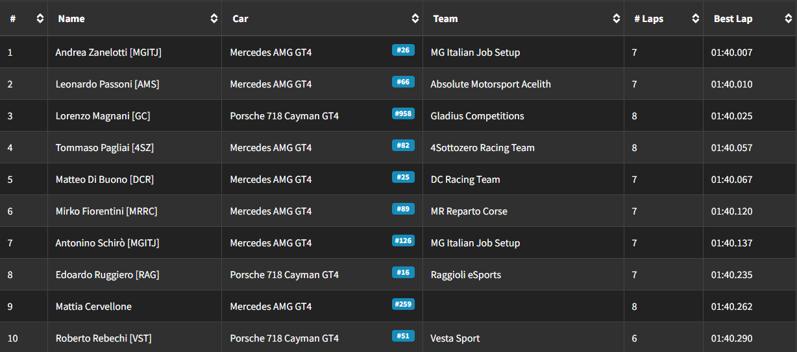This screenshot has height=352, width=797.
Task: Click the #958 car number badge
Action: coord(403,113)
